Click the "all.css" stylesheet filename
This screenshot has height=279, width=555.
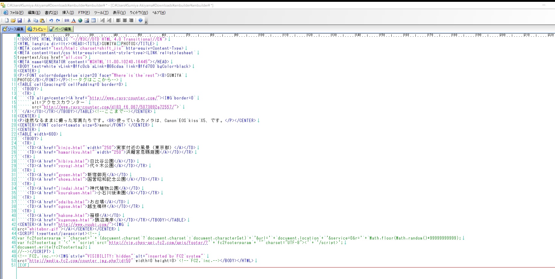point(74,57)
